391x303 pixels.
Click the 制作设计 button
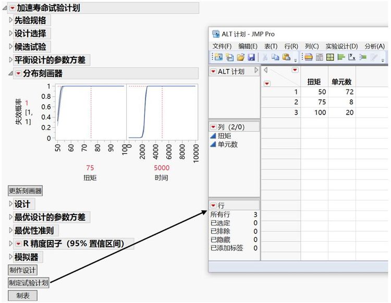coord(23,270)
